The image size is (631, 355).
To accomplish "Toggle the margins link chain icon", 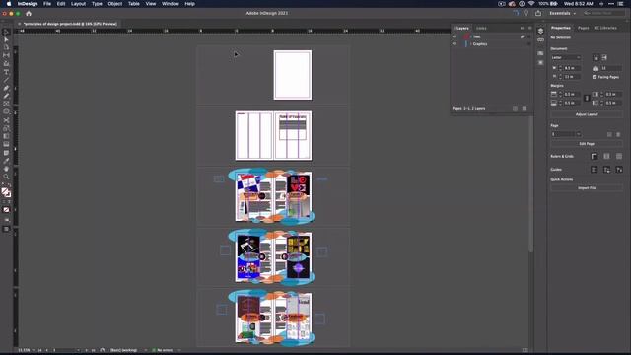I will [x=587, y=99].
